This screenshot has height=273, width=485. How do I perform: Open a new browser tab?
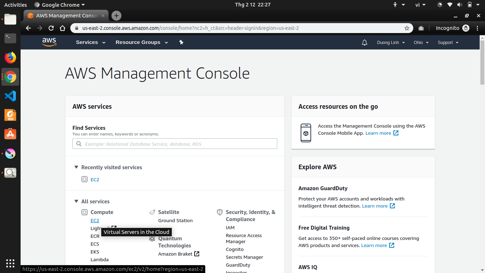point(116,16)
